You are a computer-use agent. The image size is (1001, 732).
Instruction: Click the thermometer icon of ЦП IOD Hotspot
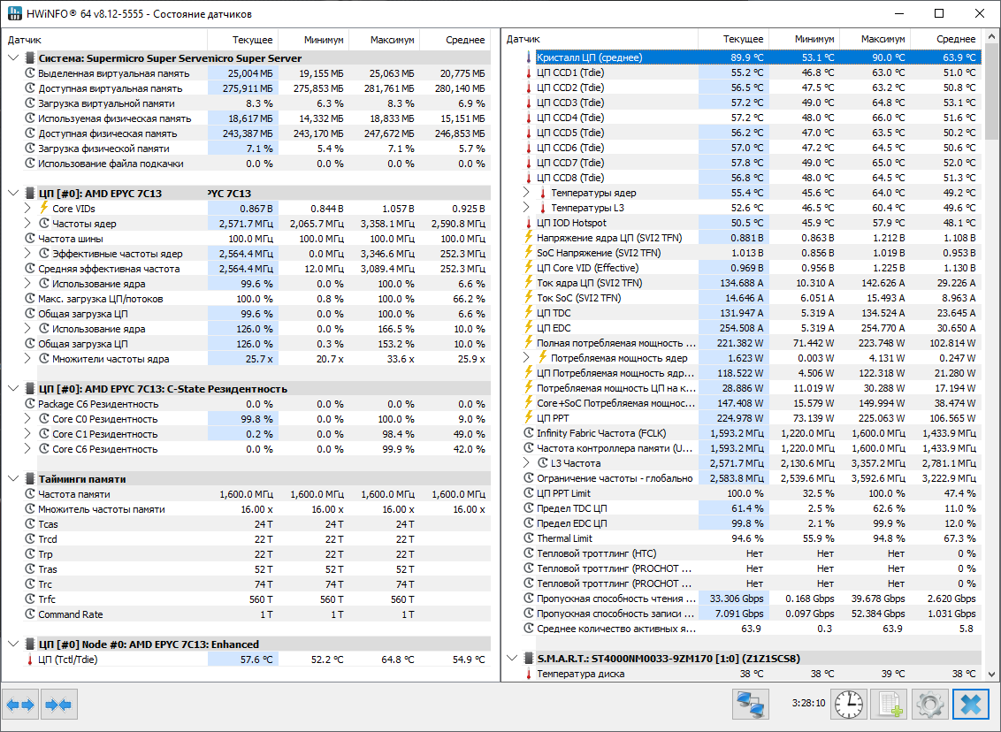coord(529,223)
